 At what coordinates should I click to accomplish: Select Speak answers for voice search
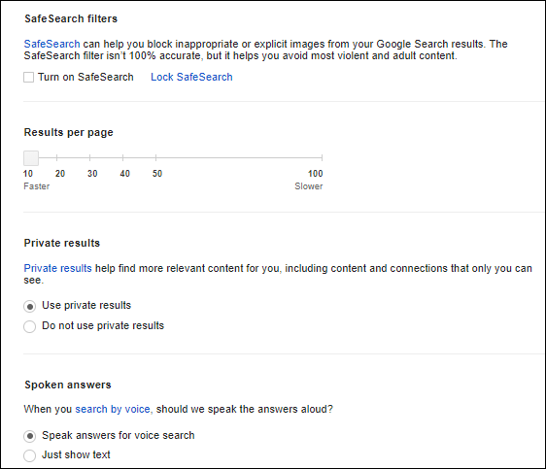coord(29,436)
